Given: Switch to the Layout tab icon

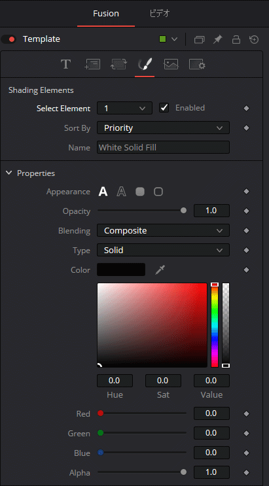Looking at the screenshot, I should 92,65.
